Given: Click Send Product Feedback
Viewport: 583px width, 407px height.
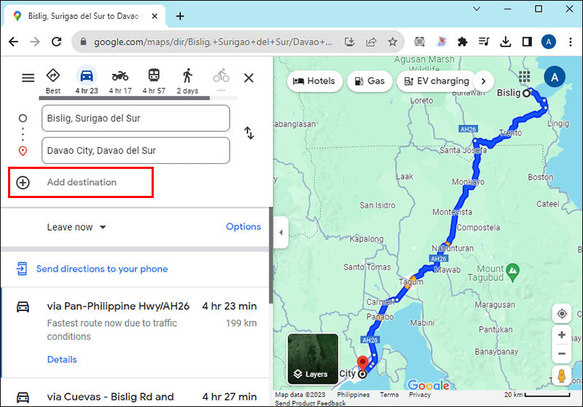Looking at the screenshot, I should coord(310,403).
